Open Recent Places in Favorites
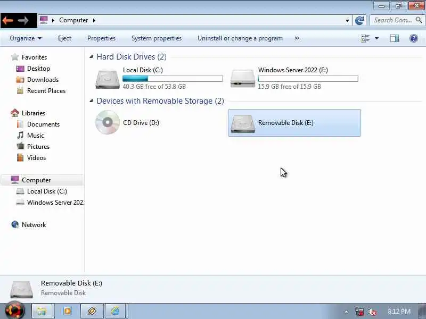Image resolution: width=426 pixels, height=319 pixels. [x=46, y=91]
